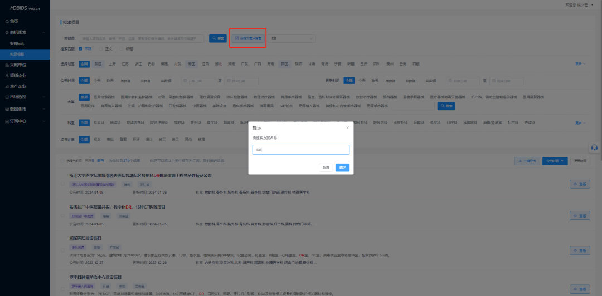The width and height of the screenshot is (602, 296).
Task: Select 检验科 department filter
Action: pyautogui.click(x=99, y=123)
